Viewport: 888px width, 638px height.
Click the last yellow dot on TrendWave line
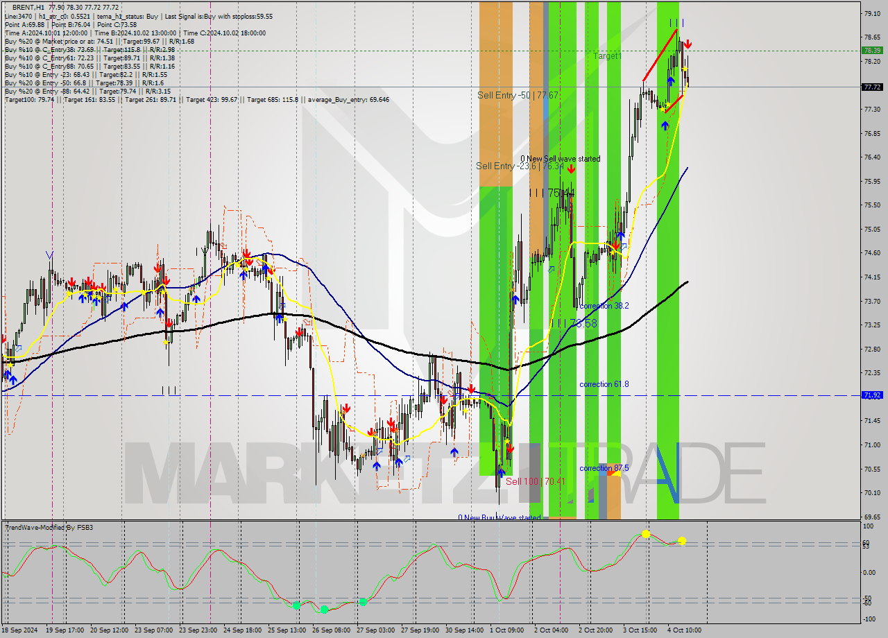[682, 540]
